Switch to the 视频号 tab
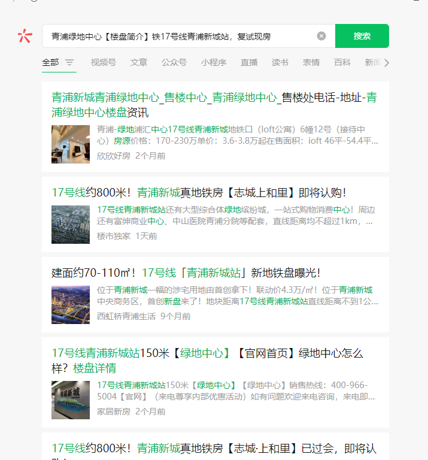Image resolution: width=428 pixels, height=460 pixels. click(x=104, y=62)
